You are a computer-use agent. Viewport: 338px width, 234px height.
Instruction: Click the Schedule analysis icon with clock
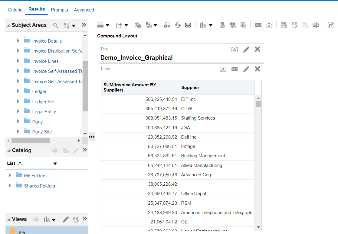[138, 25]
